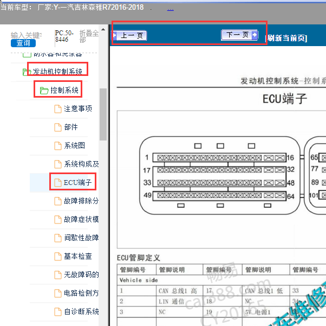The width and height of the screenshot is (326, 326).
Task: Click the document icon beside 部件
Action: (x=58, y=127)
